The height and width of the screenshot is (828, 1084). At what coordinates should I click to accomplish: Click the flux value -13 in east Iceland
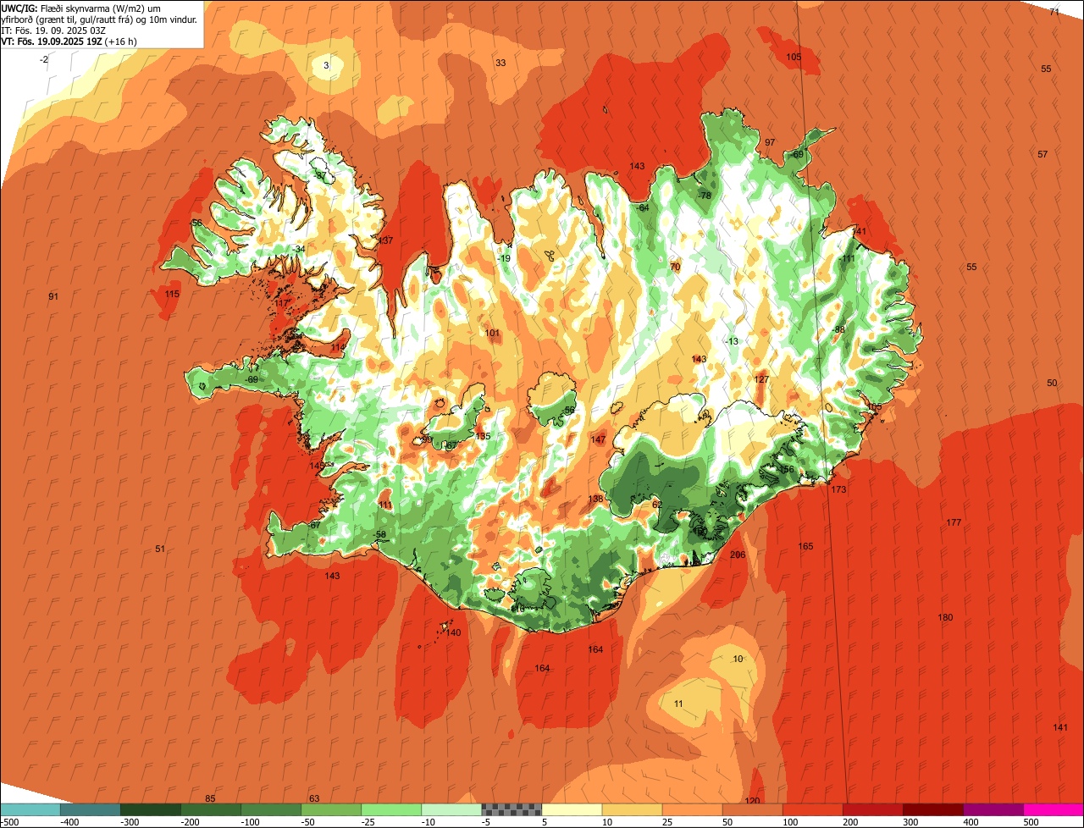pyautogui.click(x=733, y=341)
